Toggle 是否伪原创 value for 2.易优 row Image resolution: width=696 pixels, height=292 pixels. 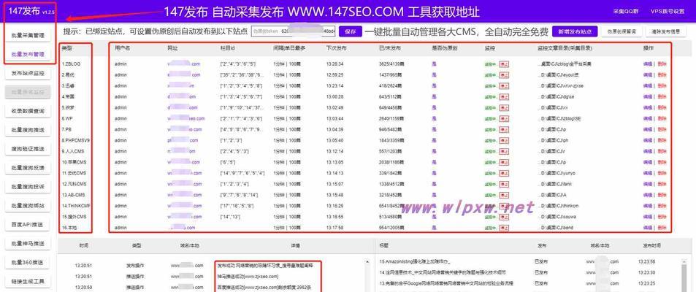(x=434, y=75)
